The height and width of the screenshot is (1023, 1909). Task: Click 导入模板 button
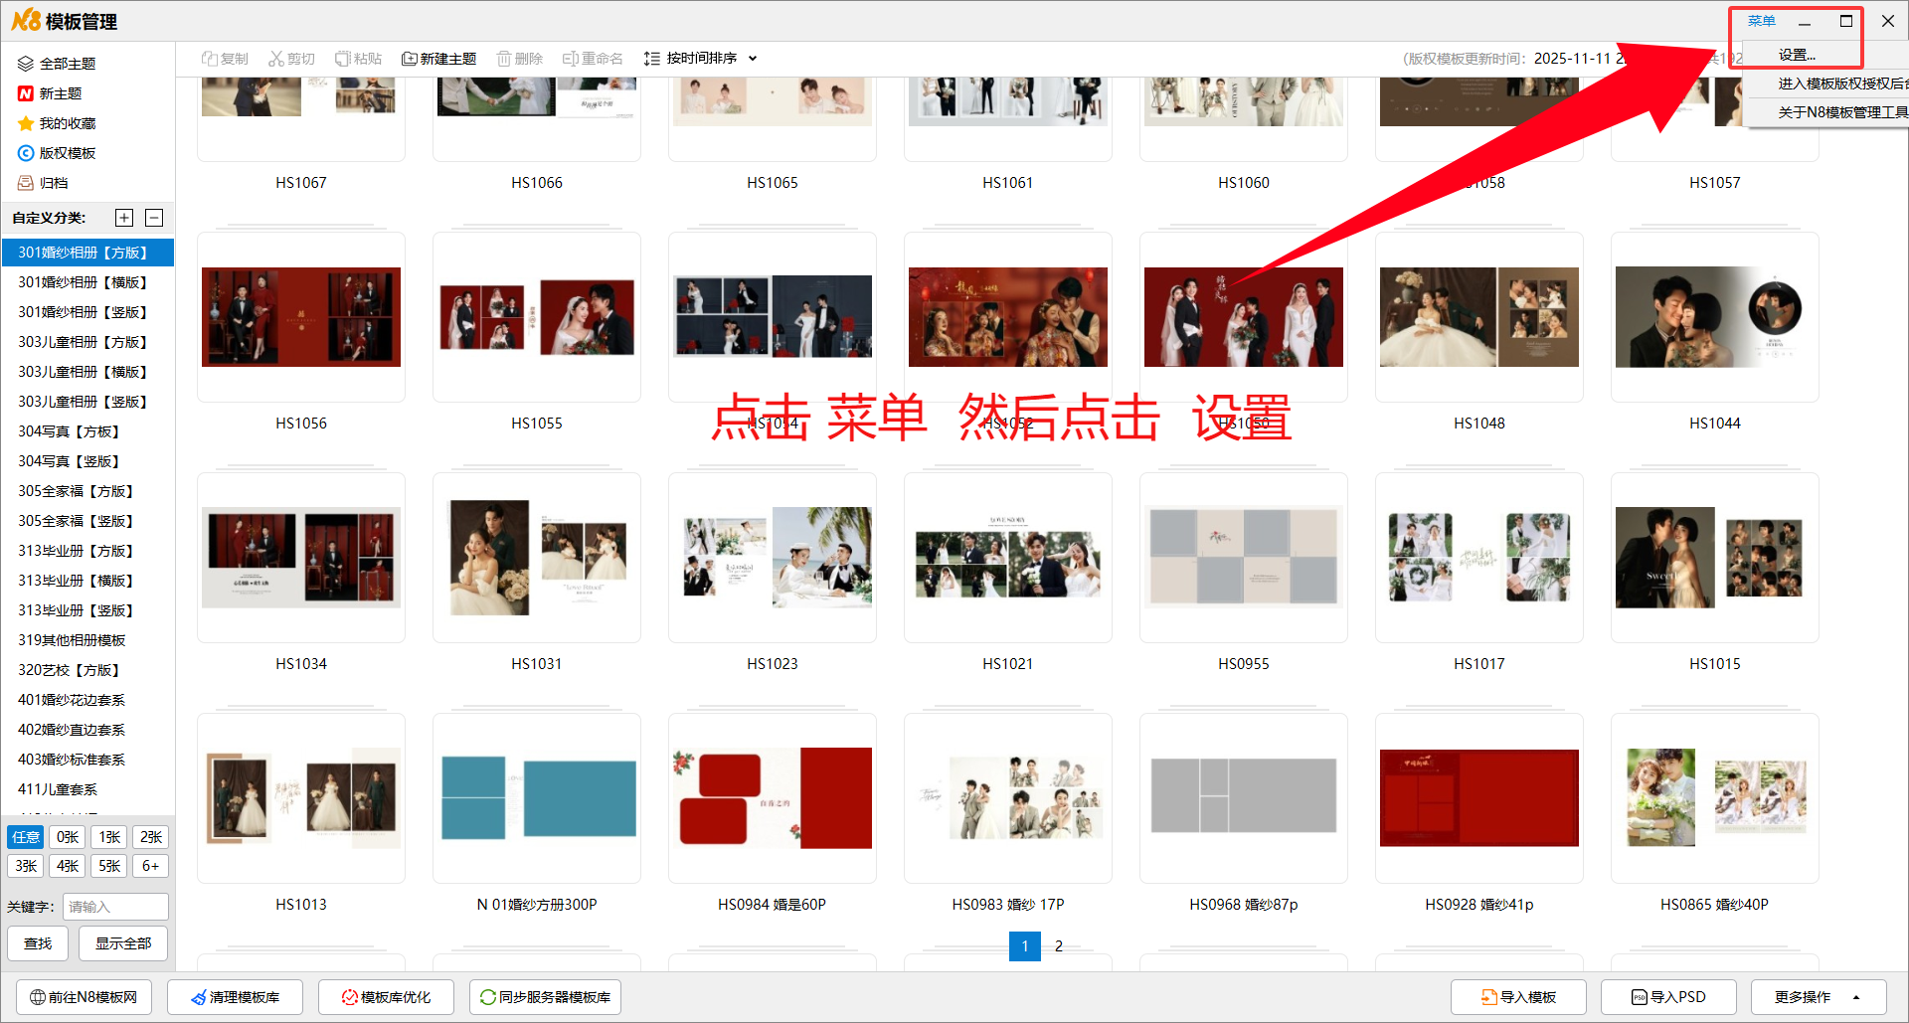pos(1518,997)
